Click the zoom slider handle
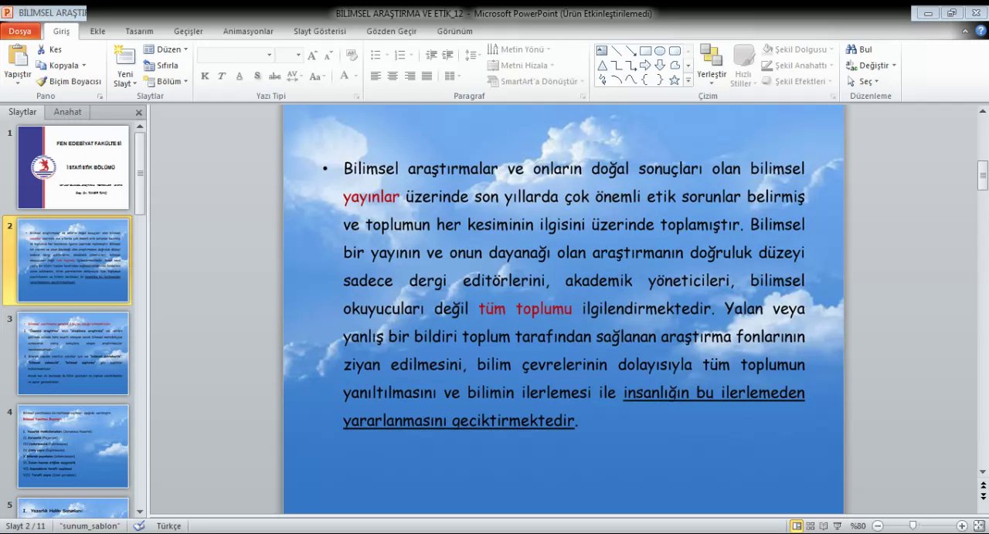989x534 pixels. [x=913, y=526]
